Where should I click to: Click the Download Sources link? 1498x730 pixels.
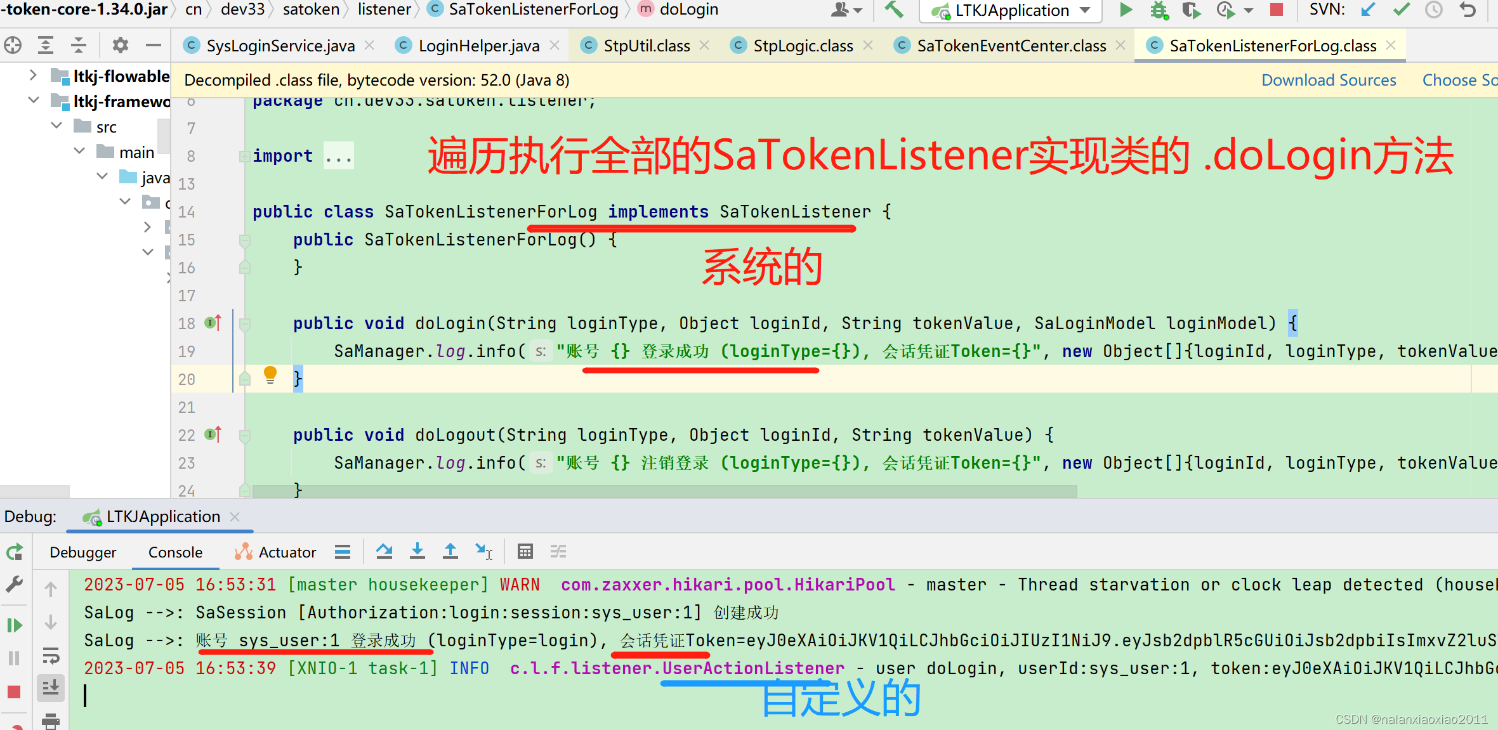[1328, 80]
